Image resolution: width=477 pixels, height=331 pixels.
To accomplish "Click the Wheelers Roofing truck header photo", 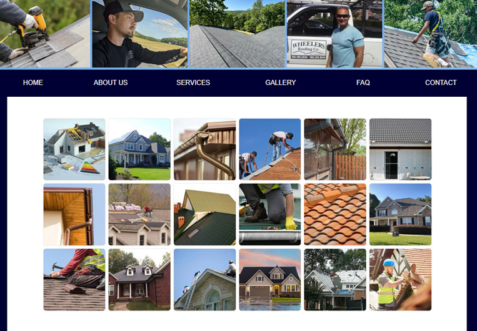I will tap(334, 34).
